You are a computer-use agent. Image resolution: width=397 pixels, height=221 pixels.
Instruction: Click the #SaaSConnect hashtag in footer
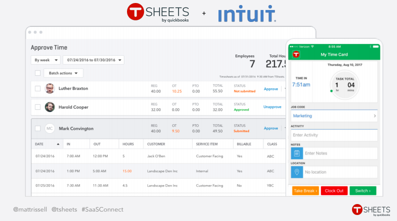102,210
